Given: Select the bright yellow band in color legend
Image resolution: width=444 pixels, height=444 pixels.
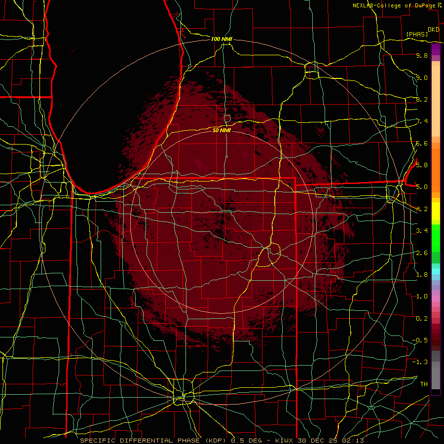Looking at the screenshot, I should (436, 211).
